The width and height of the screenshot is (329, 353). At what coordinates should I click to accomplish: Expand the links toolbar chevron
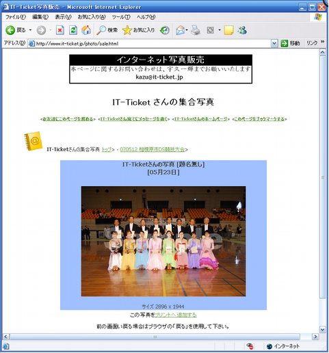point(322,42)
